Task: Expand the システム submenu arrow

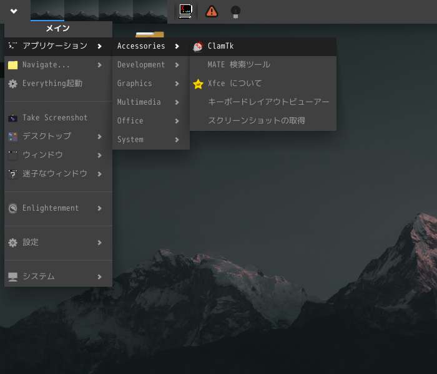Action: coord(99,277)
